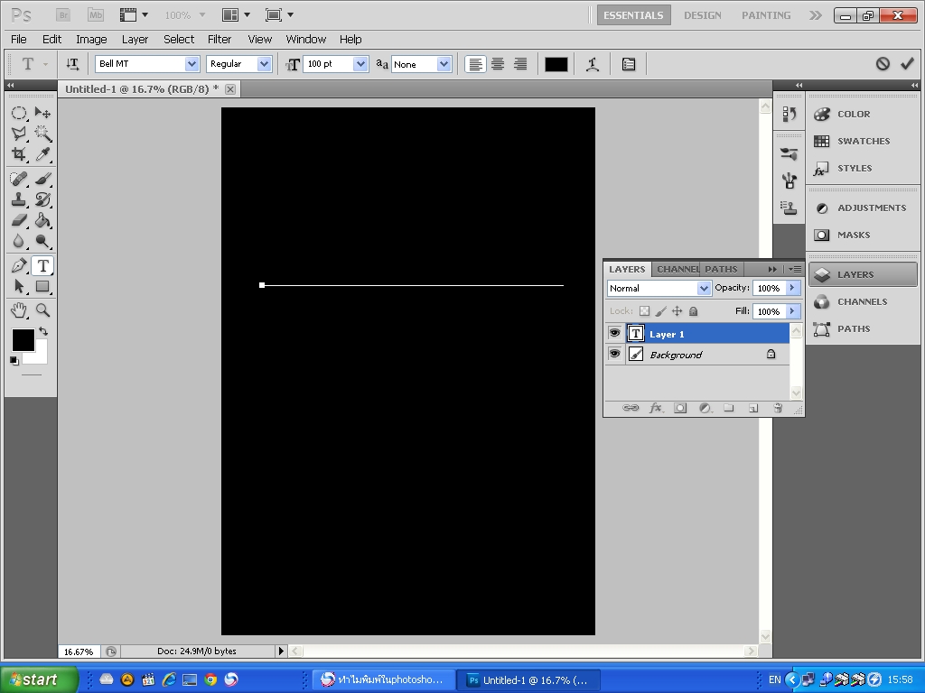Set the text color swatch

556,64
